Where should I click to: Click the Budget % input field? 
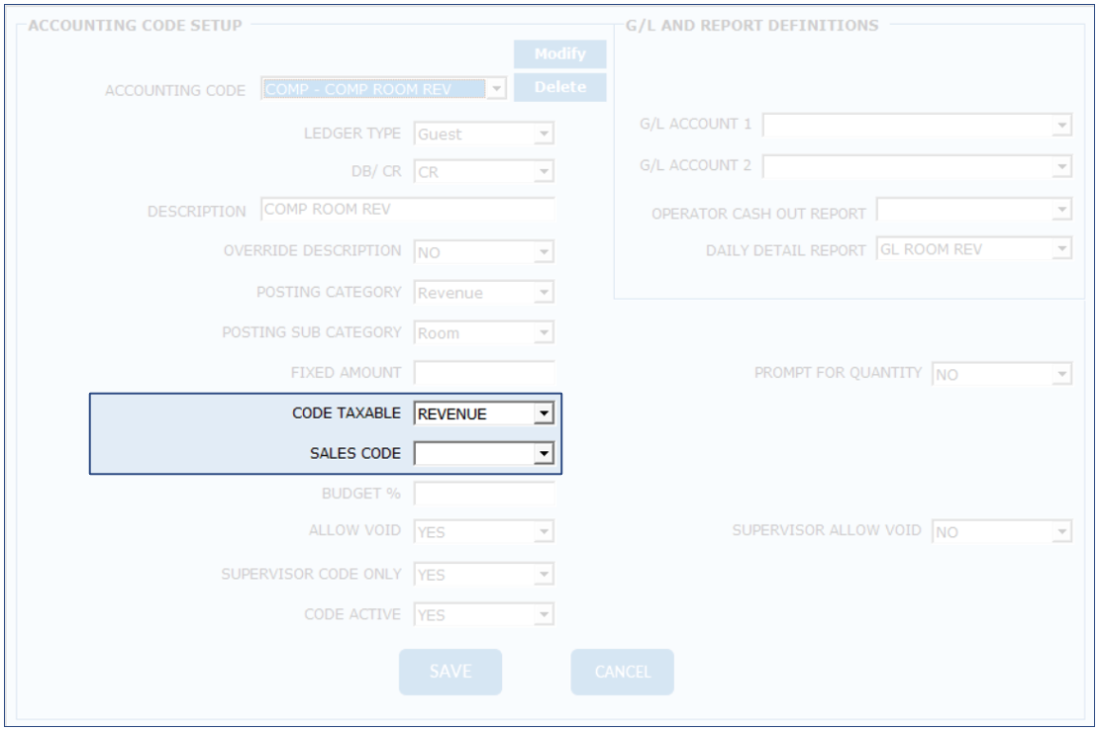[484, 493]
